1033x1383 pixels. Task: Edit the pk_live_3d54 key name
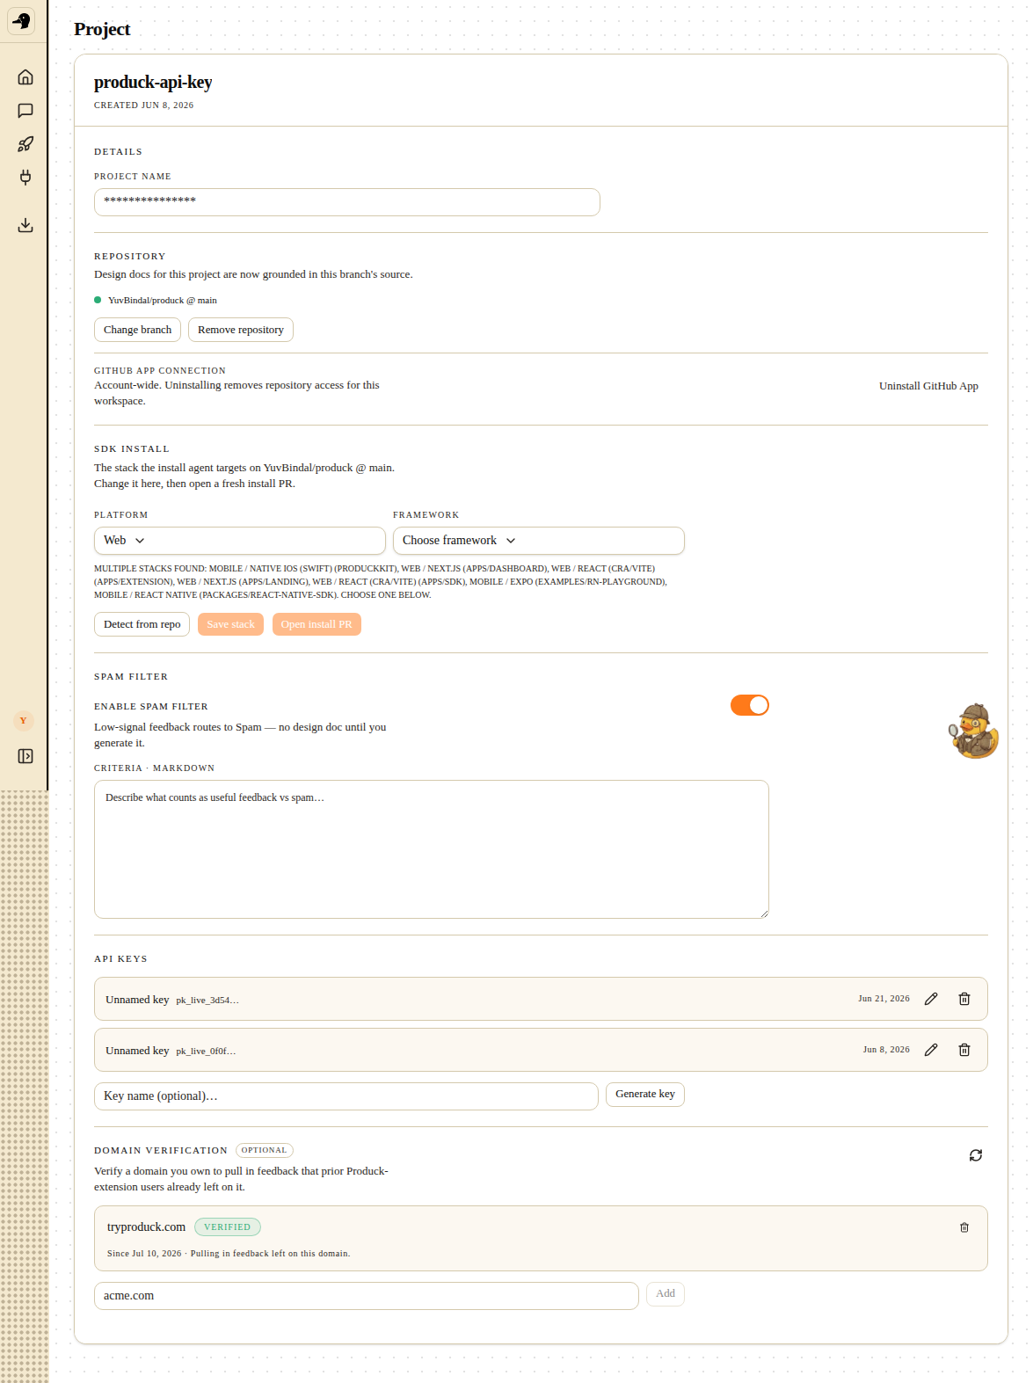[931, 999]
